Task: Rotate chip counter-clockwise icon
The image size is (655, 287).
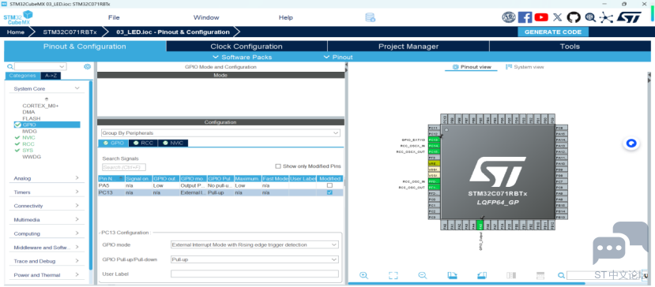Action: 482,275
